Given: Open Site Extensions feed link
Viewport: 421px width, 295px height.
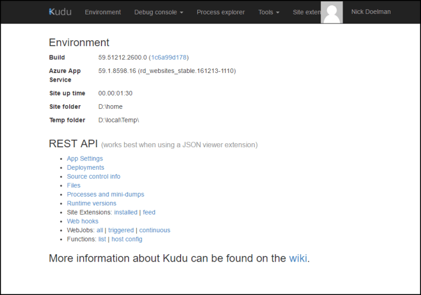Looking at the screenshot, I should click(149, 212).
